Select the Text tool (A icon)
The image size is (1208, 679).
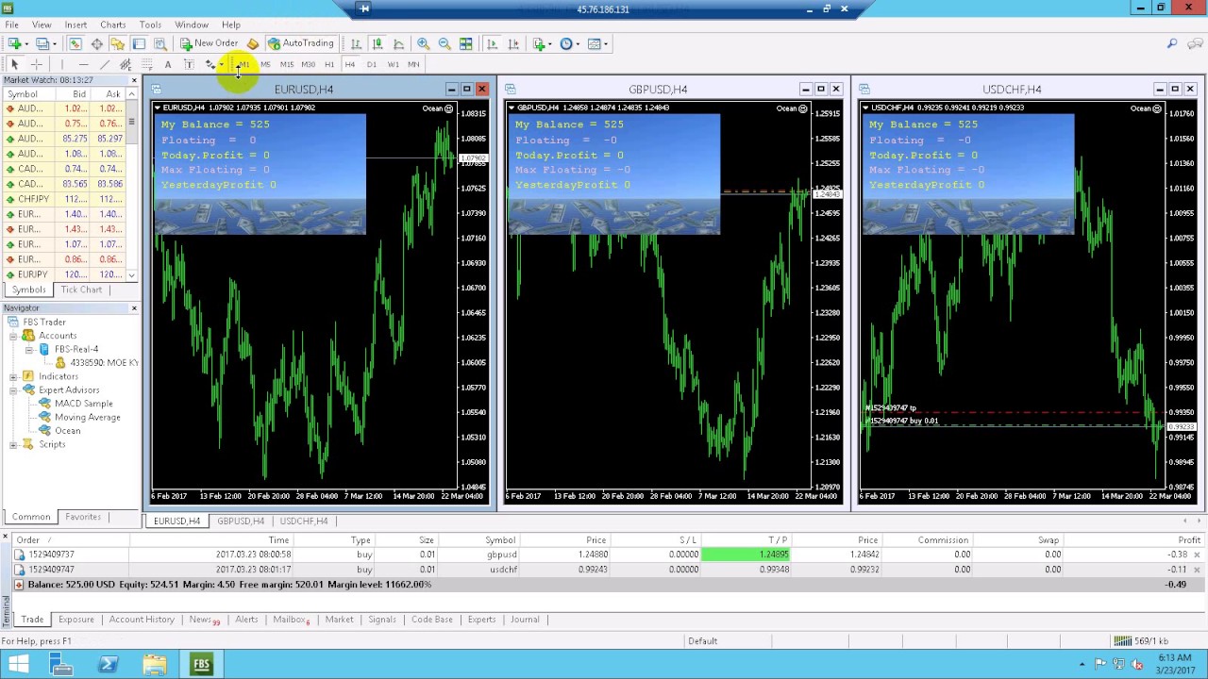coord(168,64)
